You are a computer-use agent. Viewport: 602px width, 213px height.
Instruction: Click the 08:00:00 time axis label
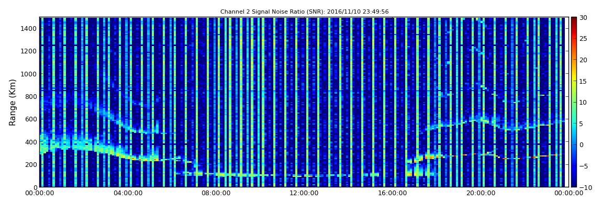point(215,194)
